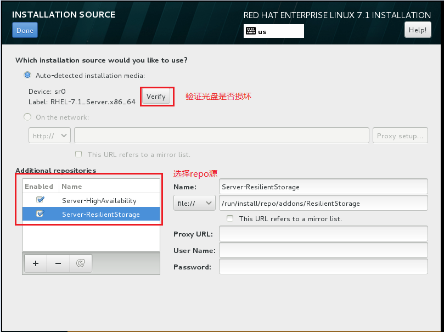The height and width of the screenshot is (332, 444).
Task: Select the Server-ResilientStorage repository row
Action: [91, 214]
